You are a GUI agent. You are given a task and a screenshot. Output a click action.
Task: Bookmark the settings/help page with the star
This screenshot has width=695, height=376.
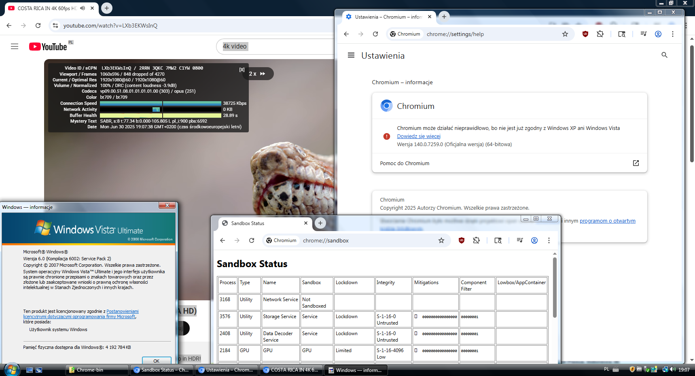pos(565,34)
